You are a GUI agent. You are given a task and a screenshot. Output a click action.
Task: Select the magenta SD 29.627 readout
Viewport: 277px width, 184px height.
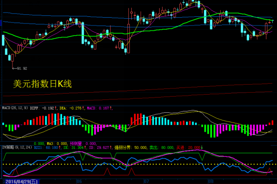point(101,147)
